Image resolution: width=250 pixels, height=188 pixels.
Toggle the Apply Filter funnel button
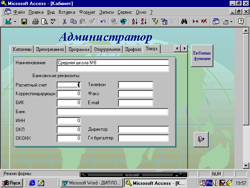173,22
